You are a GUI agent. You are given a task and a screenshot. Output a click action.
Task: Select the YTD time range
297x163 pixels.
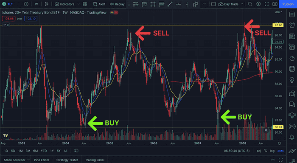tap(44, 151)
